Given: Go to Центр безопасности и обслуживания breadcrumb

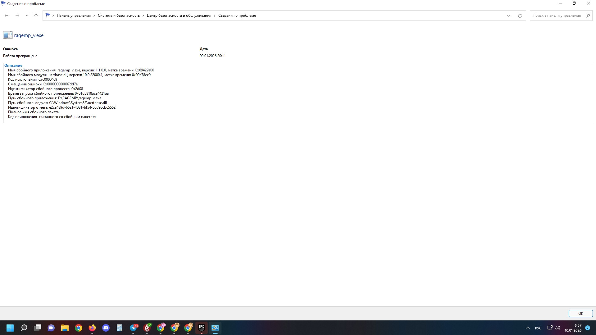Looking at the screenshot, I should [179, 16].
